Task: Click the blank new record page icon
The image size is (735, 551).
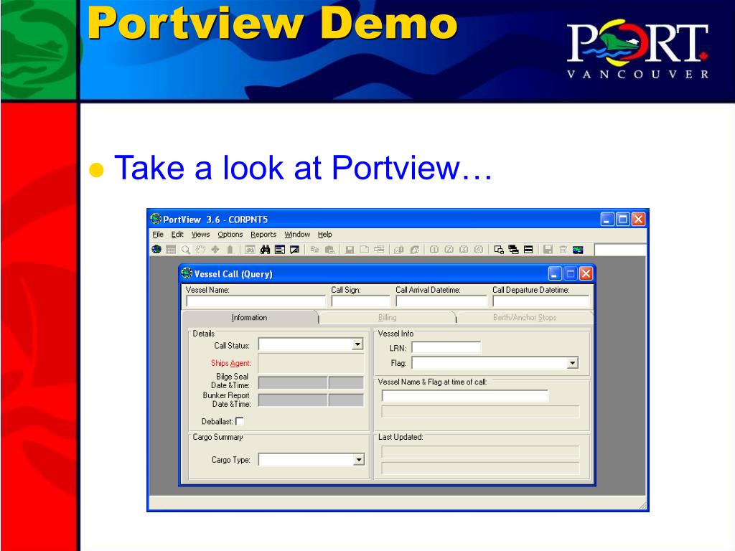Action: coord(364,250)
